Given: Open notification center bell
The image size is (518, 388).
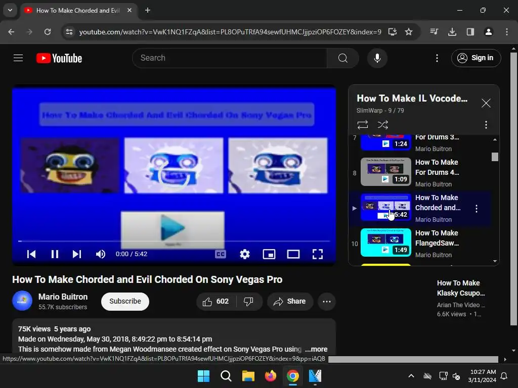Looking at the screenshot, I should (x=504, y=376).
